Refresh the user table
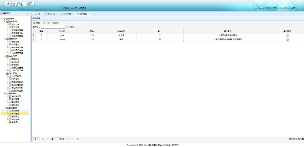 78,139
